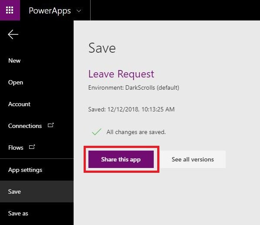Click the Share this app button

tap(121, 159)
